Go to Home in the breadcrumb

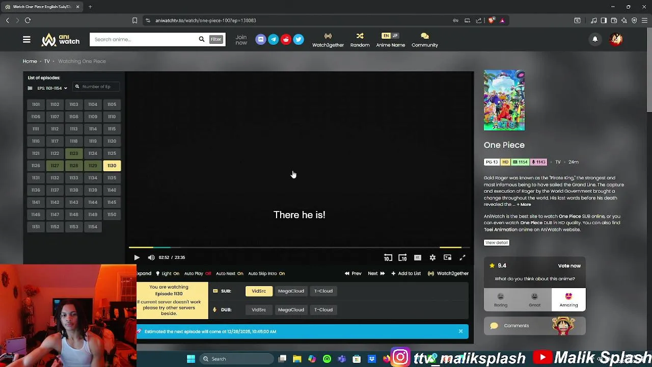coord(30,61)
